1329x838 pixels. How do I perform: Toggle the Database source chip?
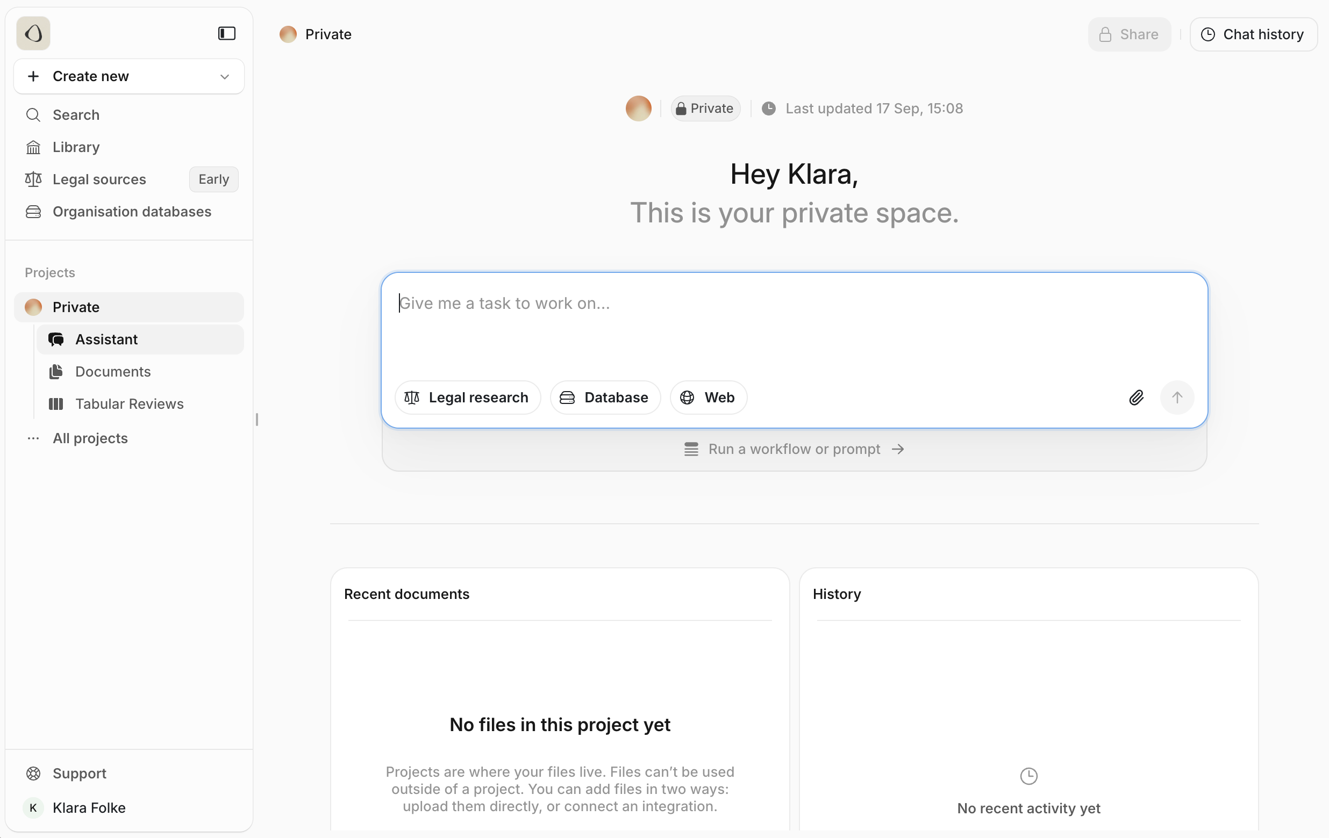(x=605, y=398)
